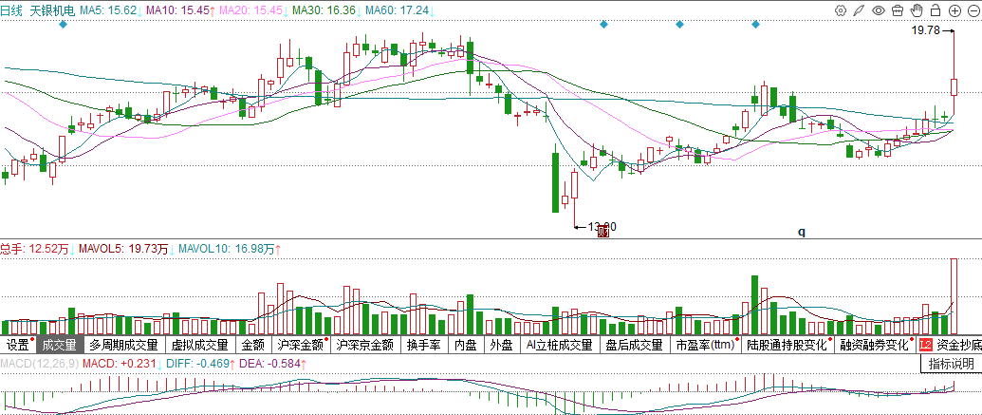Switch to 多周期成交量 tab

(x=125, y=346)
